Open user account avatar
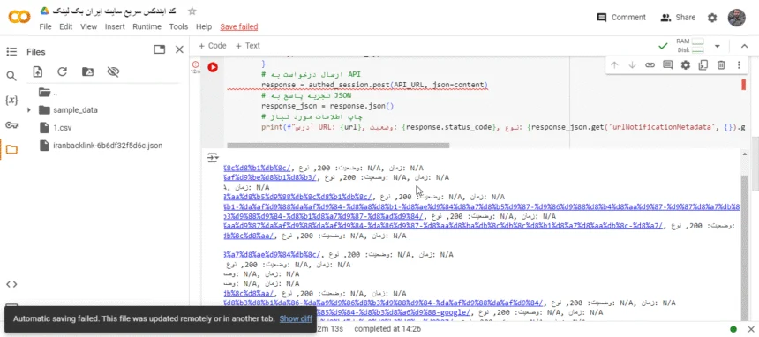This screenshot has width=759, height=337. (737, 18)
